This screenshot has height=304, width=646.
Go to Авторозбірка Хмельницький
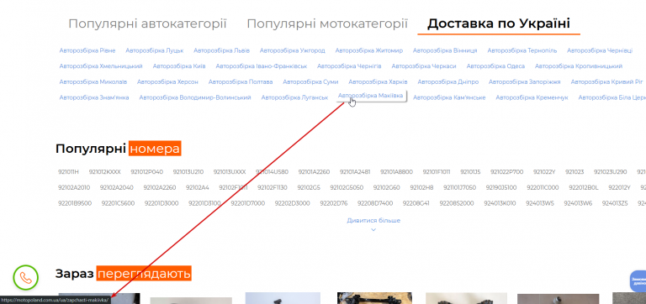pos(101,66)
